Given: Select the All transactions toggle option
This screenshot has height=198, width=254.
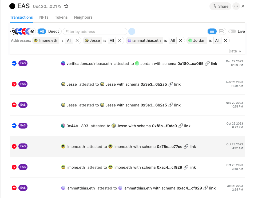Looking at the screenshot, I should [x=42, y=31].
